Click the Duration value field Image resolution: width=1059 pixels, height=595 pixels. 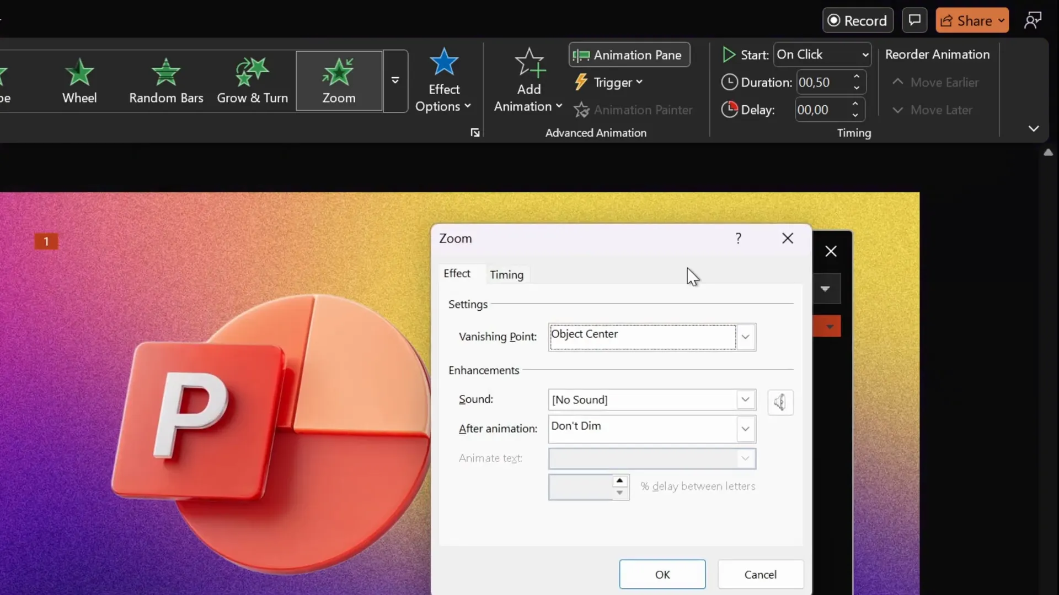822,83
